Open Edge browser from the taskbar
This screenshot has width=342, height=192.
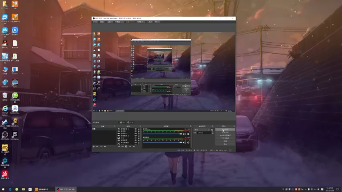(x=10, y=189)
